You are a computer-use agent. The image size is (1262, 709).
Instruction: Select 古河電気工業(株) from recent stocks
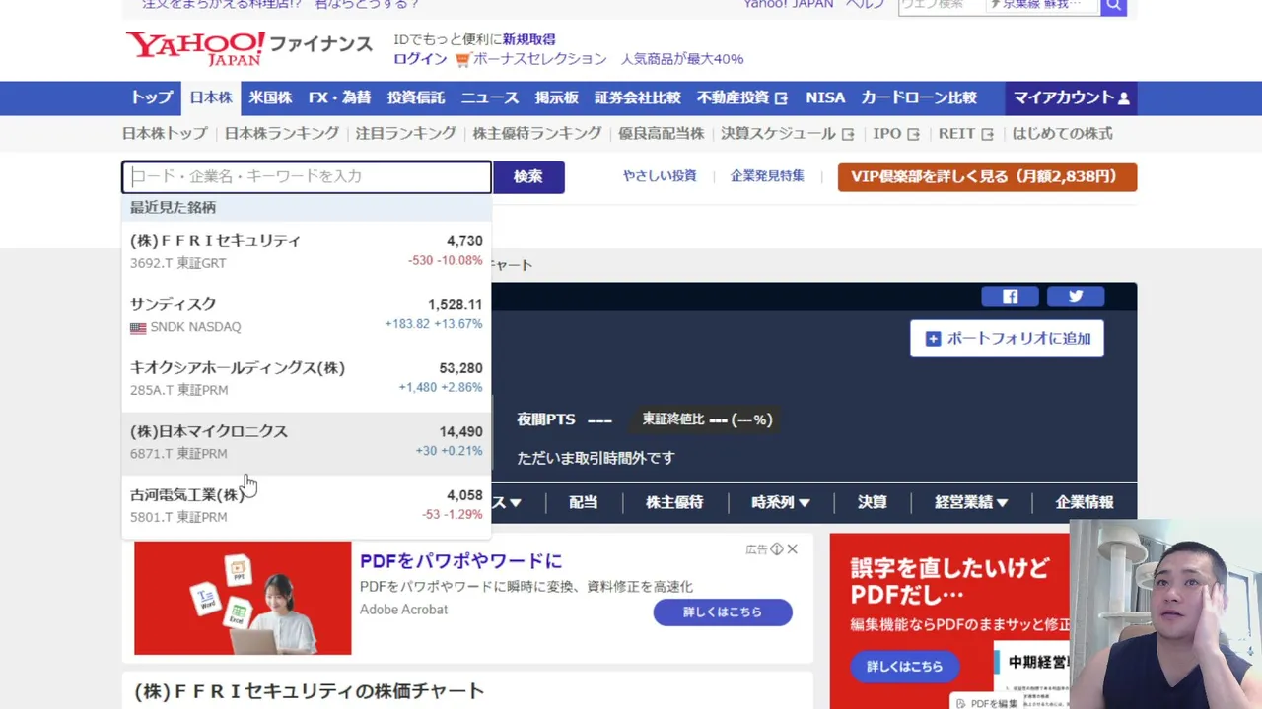pyautogui.click(x=307, y=505)
